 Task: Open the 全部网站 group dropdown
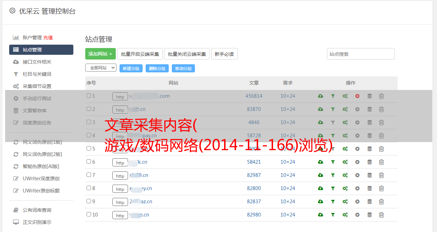point(101,68)
